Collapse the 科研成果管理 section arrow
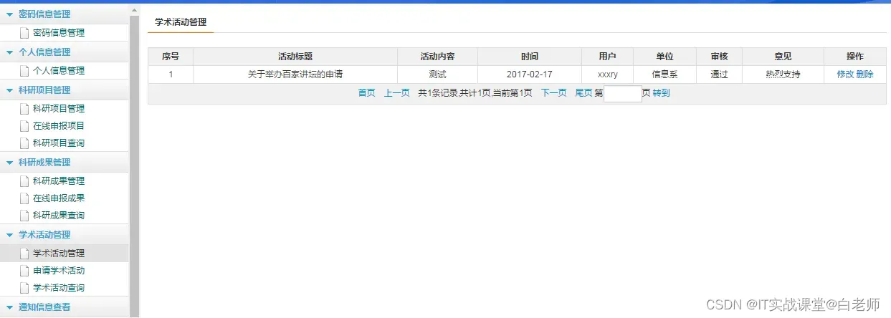The height and width of the screenshot is (318, 891). [10, 163]
